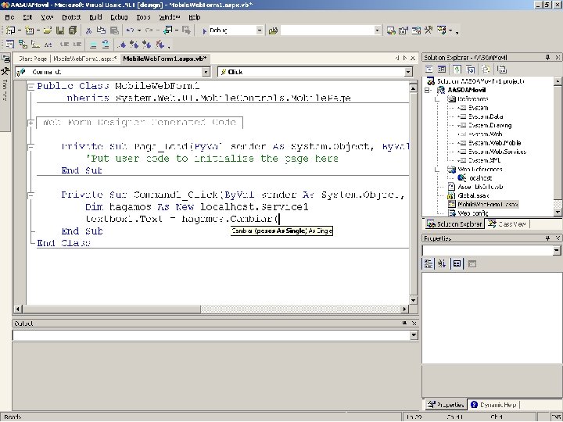Image resolution: width=563 pixels, height=422 pixels.
Task: Open the Tools menu
Action: [x=143, y=17]
